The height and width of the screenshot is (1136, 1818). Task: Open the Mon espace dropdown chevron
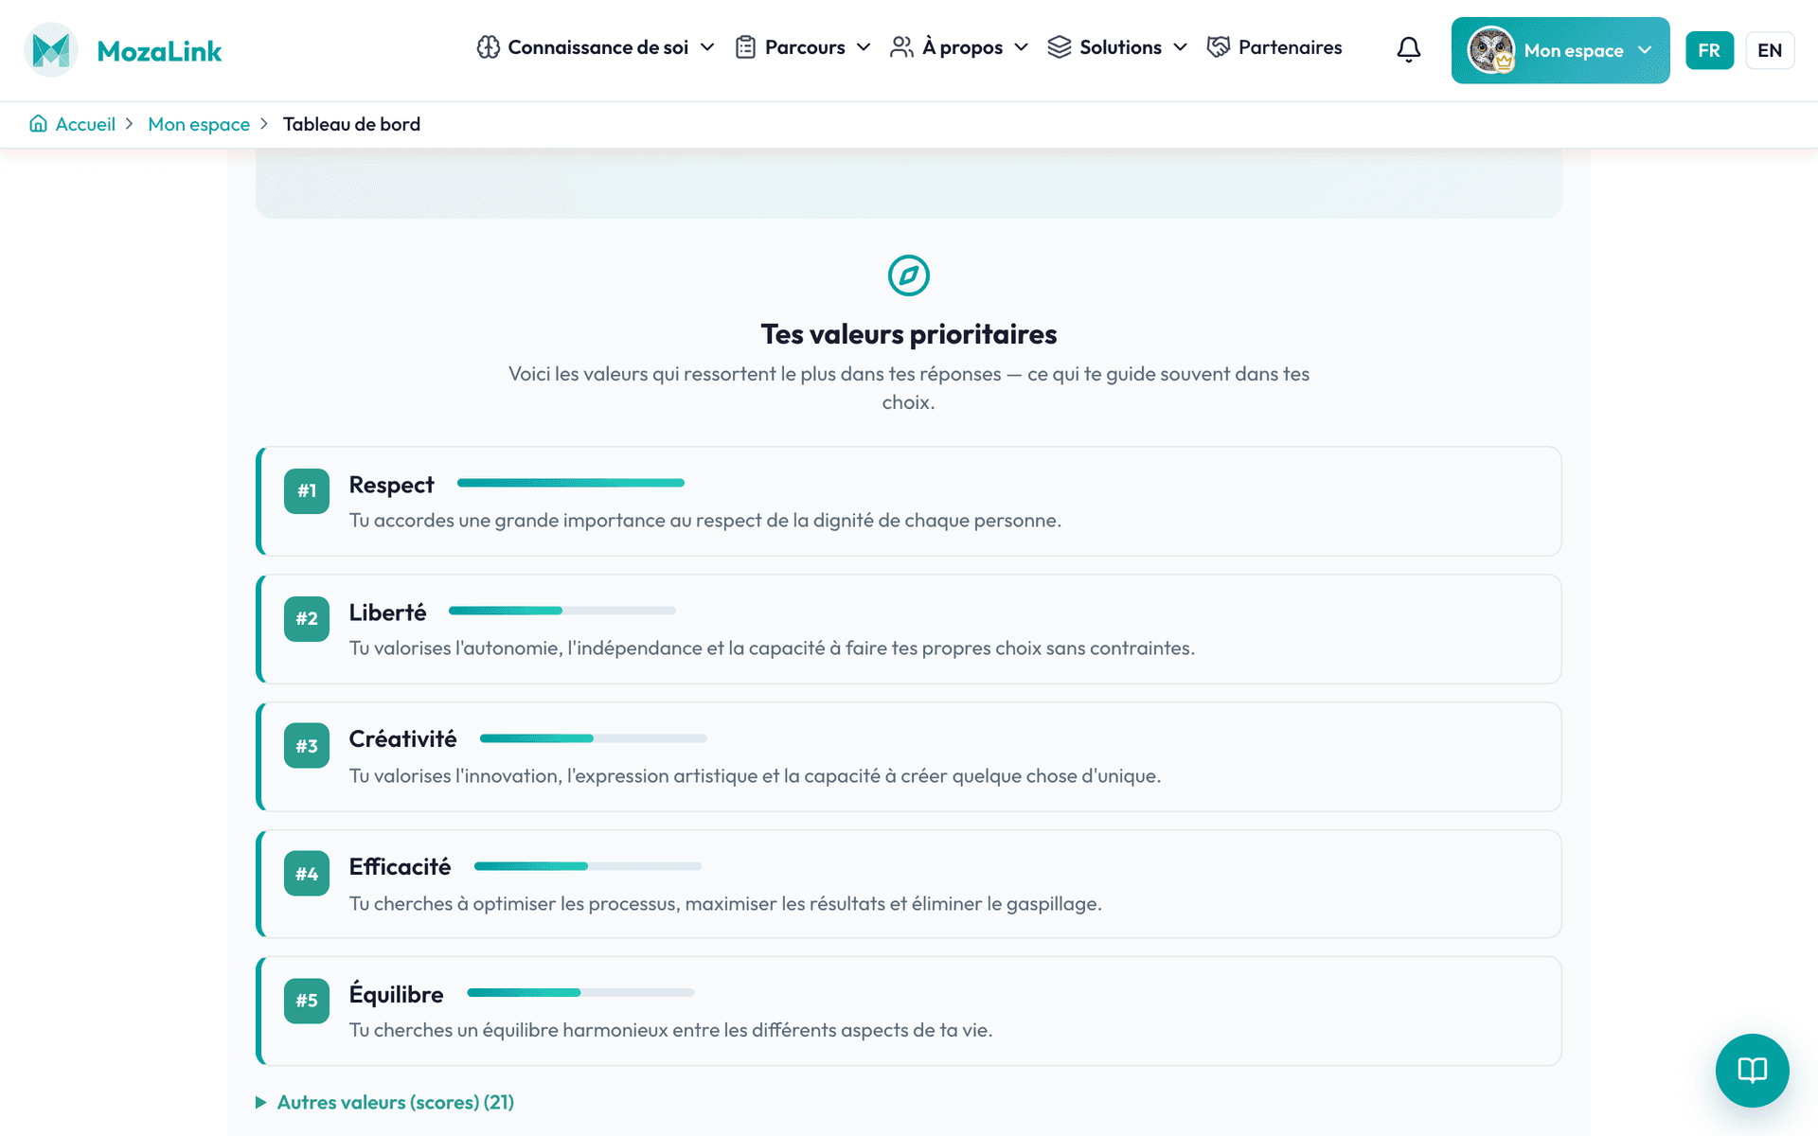tap(1645, 50)
